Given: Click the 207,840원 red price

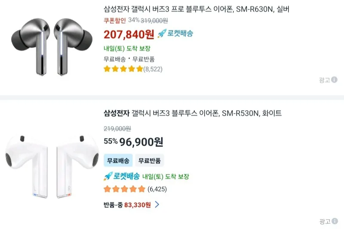Looking at the screenshot, I should [x=129, y=34].
